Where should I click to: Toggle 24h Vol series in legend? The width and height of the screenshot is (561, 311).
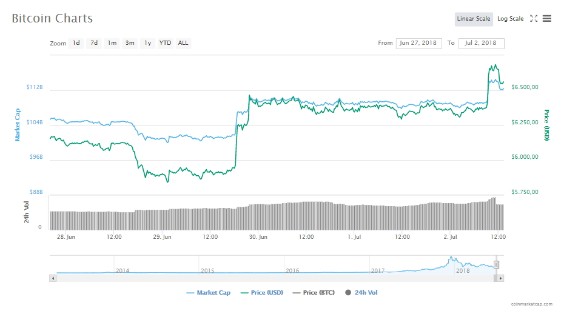tap(361, 293)
